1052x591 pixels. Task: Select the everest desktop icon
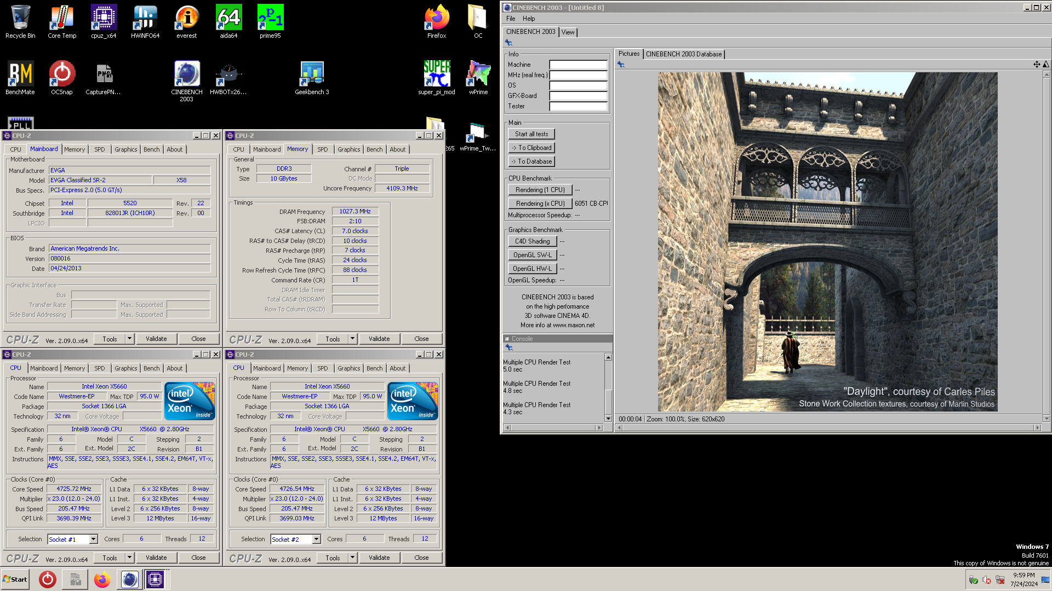click(187, 22)
